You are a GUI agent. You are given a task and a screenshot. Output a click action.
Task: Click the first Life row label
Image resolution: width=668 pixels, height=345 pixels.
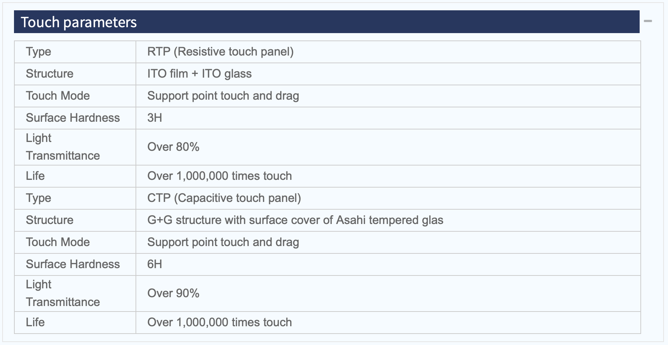click(35, 176)
